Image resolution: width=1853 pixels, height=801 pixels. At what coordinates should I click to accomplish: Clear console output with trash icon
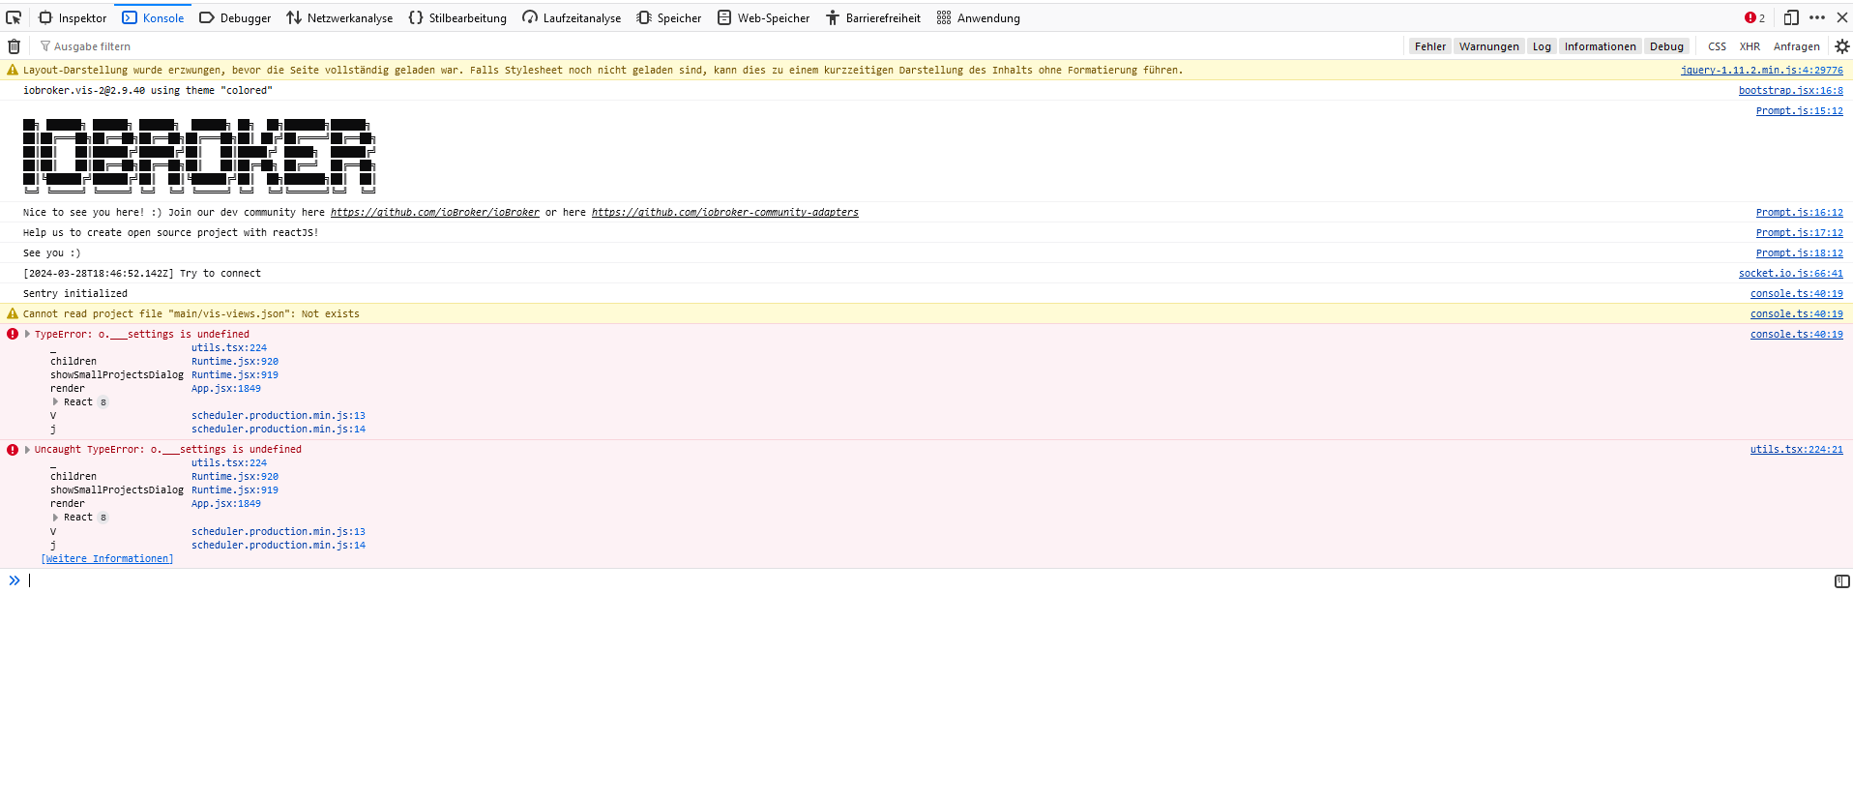point(14,46)
